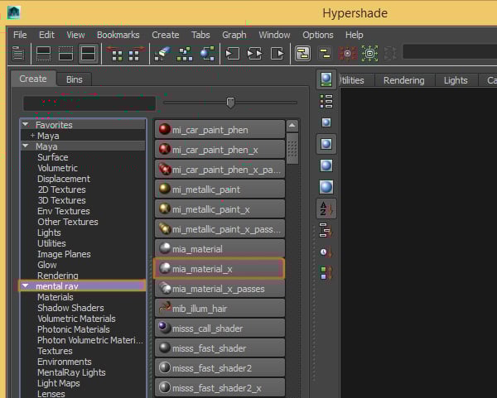Click the green expand container icon
497x398 pixels.
point(369,54)
